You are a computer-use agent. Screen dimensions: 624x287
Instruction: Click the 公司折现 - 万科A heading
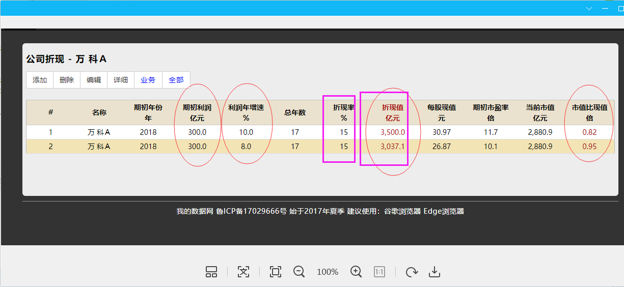(66, 59)
